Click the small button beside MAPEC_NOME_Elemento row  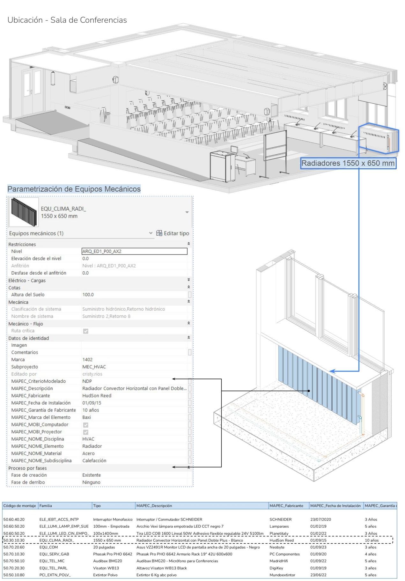pos(190,446)
